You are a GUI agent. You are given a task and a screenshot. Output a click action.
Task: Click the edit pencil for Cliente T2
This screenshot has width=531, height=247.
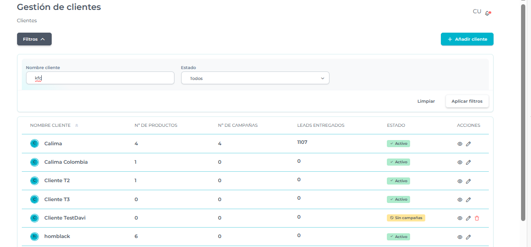[x=468, y=181]
